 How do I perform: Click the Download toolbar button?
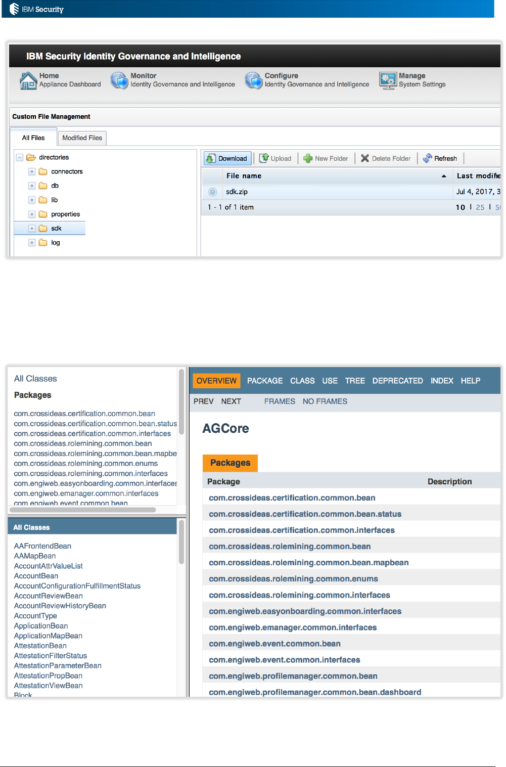(227, 158)
